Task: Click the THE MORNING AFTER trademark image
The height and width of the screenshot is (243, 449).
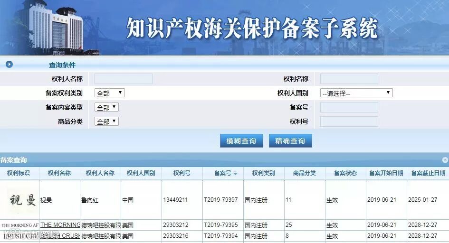Action: click(x=20, y=225)
